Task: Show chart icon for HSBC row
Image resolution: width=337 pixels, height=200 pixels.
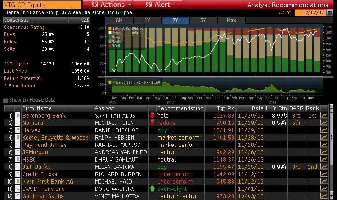Action: click(324, 159)
